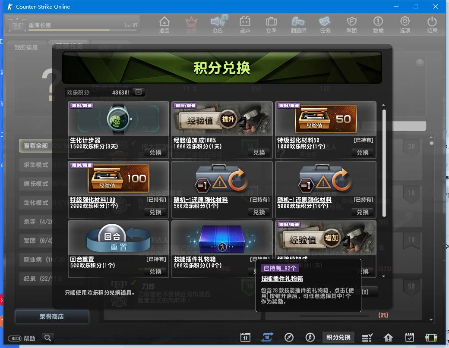Screen dimensions: 449x348
Task: Select the 纪录 category
Action: (x=36, y=279)
